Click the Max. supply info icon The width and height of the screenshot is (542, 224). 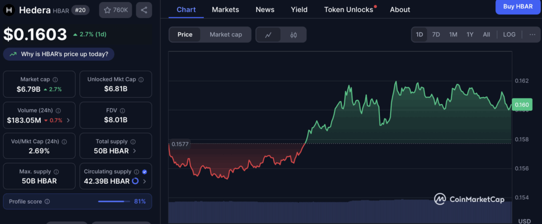(56, 172)
